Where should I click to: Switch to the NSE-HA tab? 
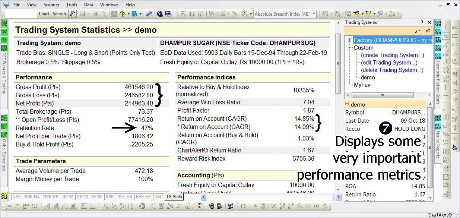tap(32, 196)
